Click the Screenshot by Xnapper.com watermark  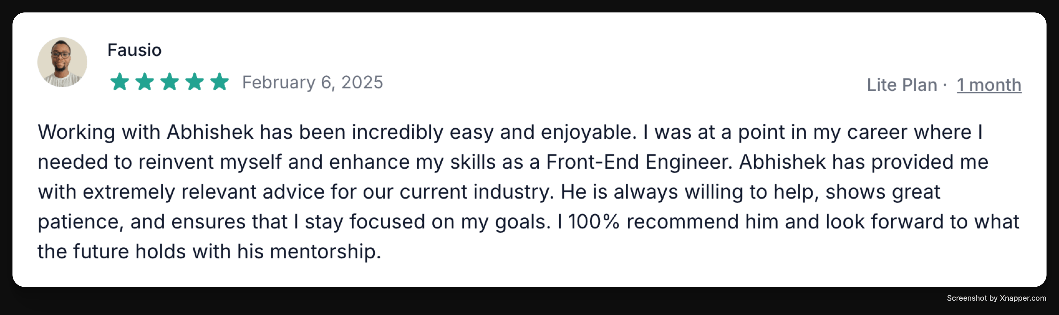[996, 298]
